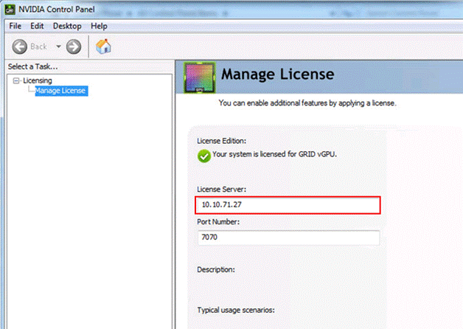
Task: Click the 'Port Number:' label
Action: (x=218, y=222)
